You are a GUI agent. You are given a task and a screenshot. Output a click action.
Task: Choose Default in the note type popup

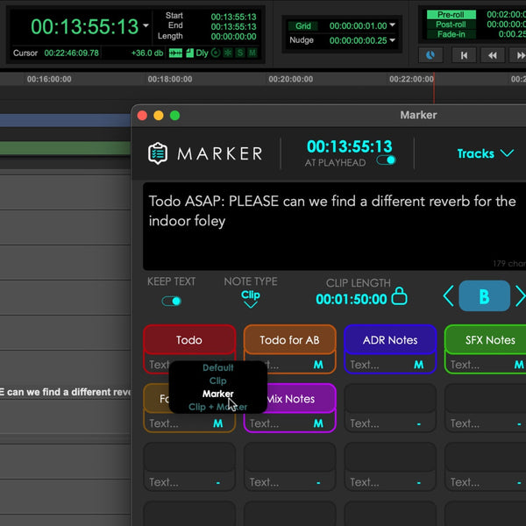pos(217,367)
